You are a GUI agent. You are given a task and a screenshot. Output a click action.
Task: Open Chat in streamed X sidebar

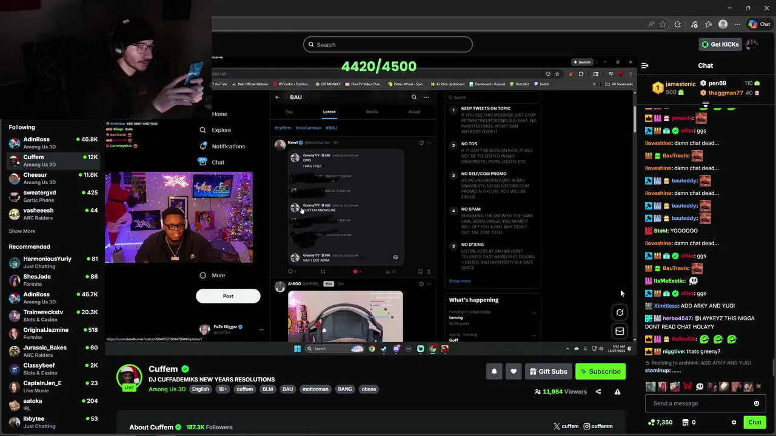212,162
